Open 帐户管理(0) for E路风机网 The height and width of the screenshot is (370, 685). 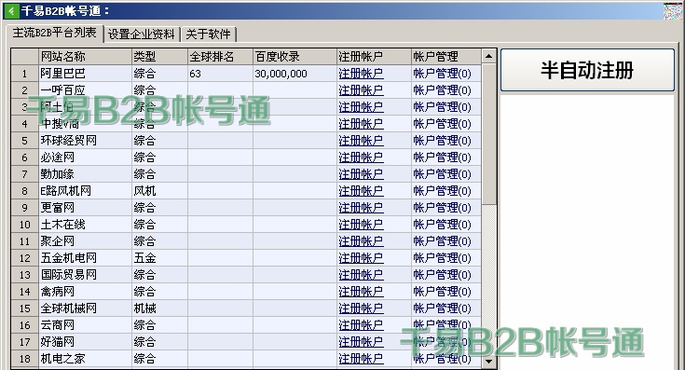442,191
